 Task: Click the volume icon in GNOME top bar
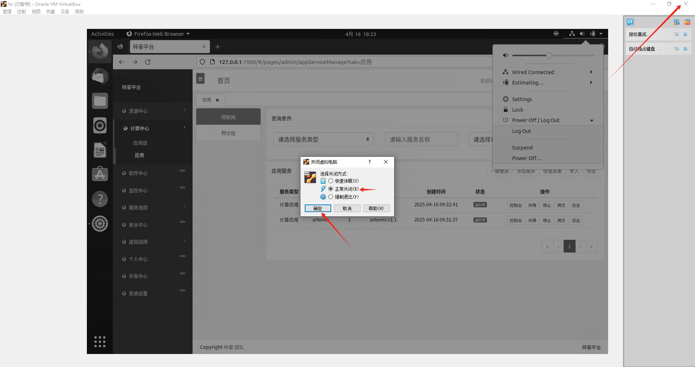(582, 34)
